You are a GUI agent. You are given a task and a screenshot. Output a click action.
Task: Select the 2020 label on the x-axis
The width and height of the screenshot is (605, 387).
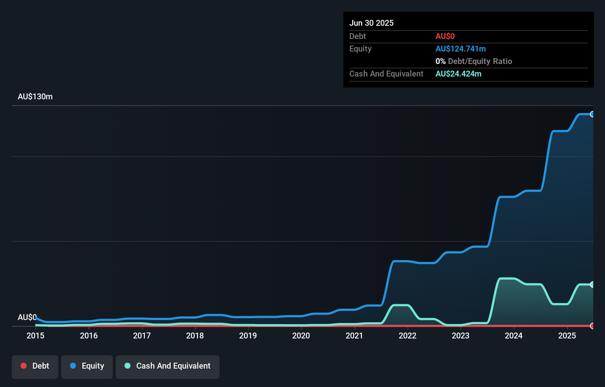click(x=301, y=335)
